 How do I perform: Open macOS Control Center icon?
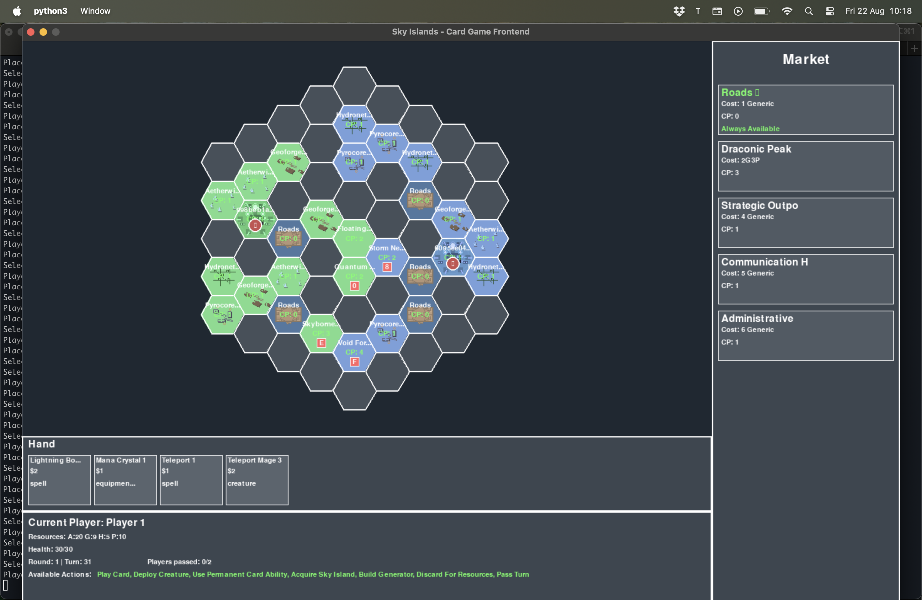[829, 11]
